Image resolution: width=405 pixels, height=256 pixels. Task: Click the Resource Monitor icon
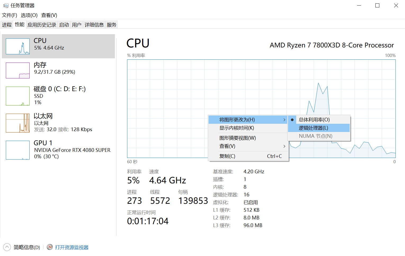(50, 247)
